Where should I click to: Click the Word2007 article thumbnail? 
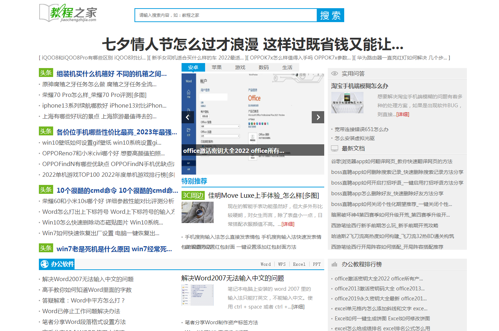[198, 295]
